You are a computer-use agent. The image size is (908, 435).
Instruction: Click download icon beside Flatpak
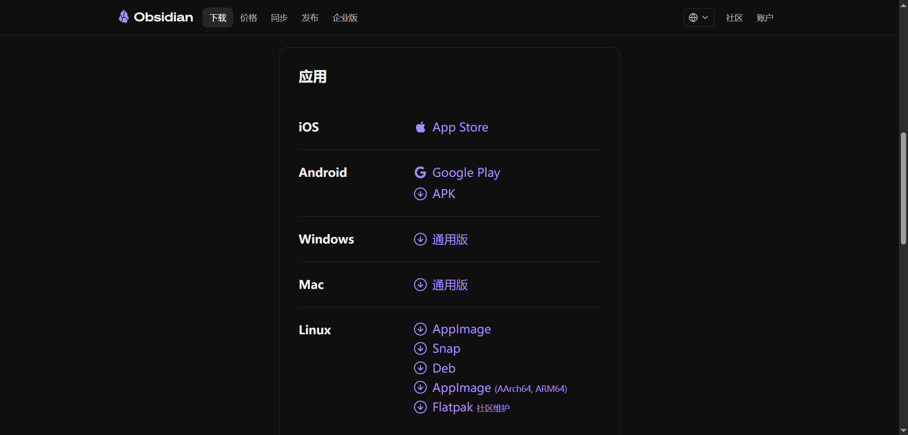coord(420,407)
